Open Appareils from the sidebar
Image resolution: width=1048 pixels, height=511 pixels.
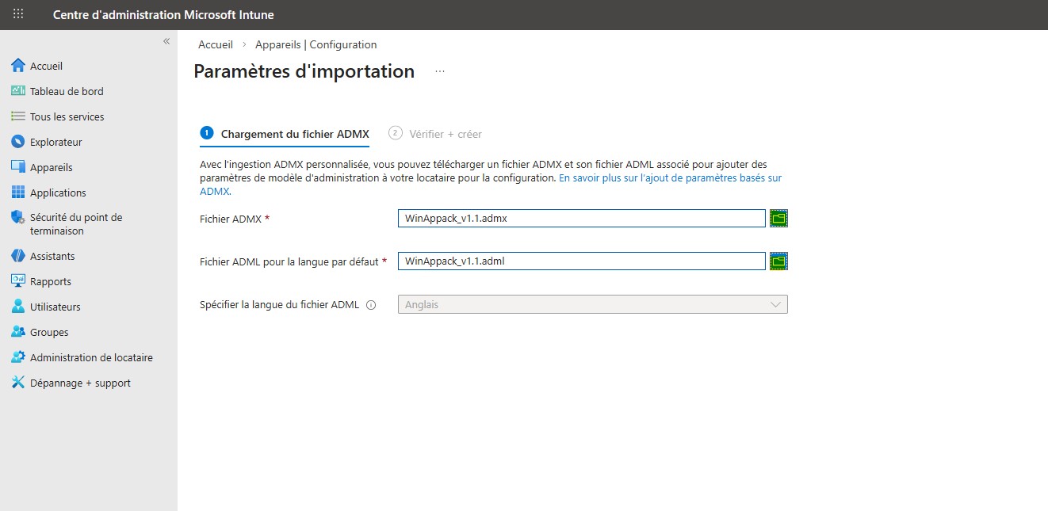tap(51, 167)
